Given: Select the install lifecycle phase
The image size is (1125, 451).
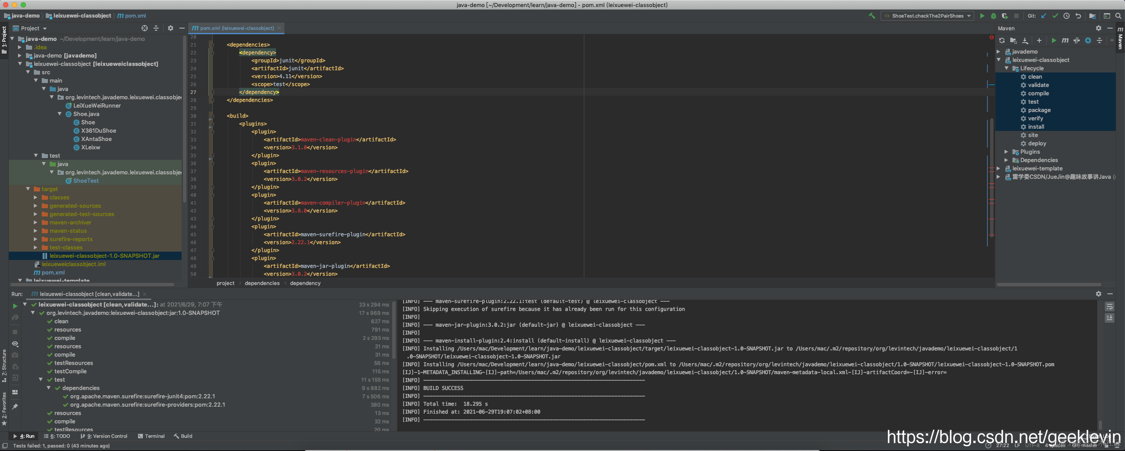Looking at the screenshot, I should pos(1036,126).
